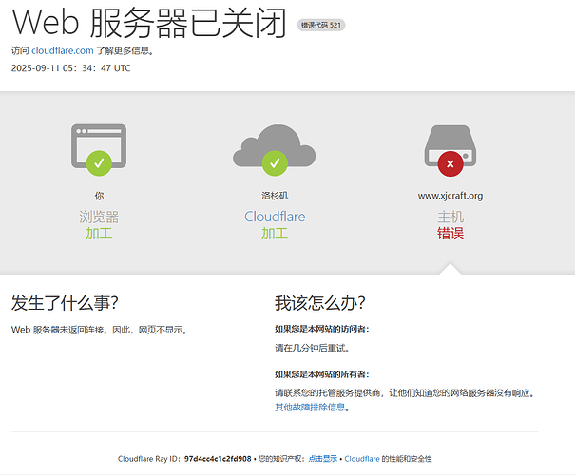Click green 加工 status under Cloudflare
The width and height of the screenshot is (575, 475).
click(275, 234)
